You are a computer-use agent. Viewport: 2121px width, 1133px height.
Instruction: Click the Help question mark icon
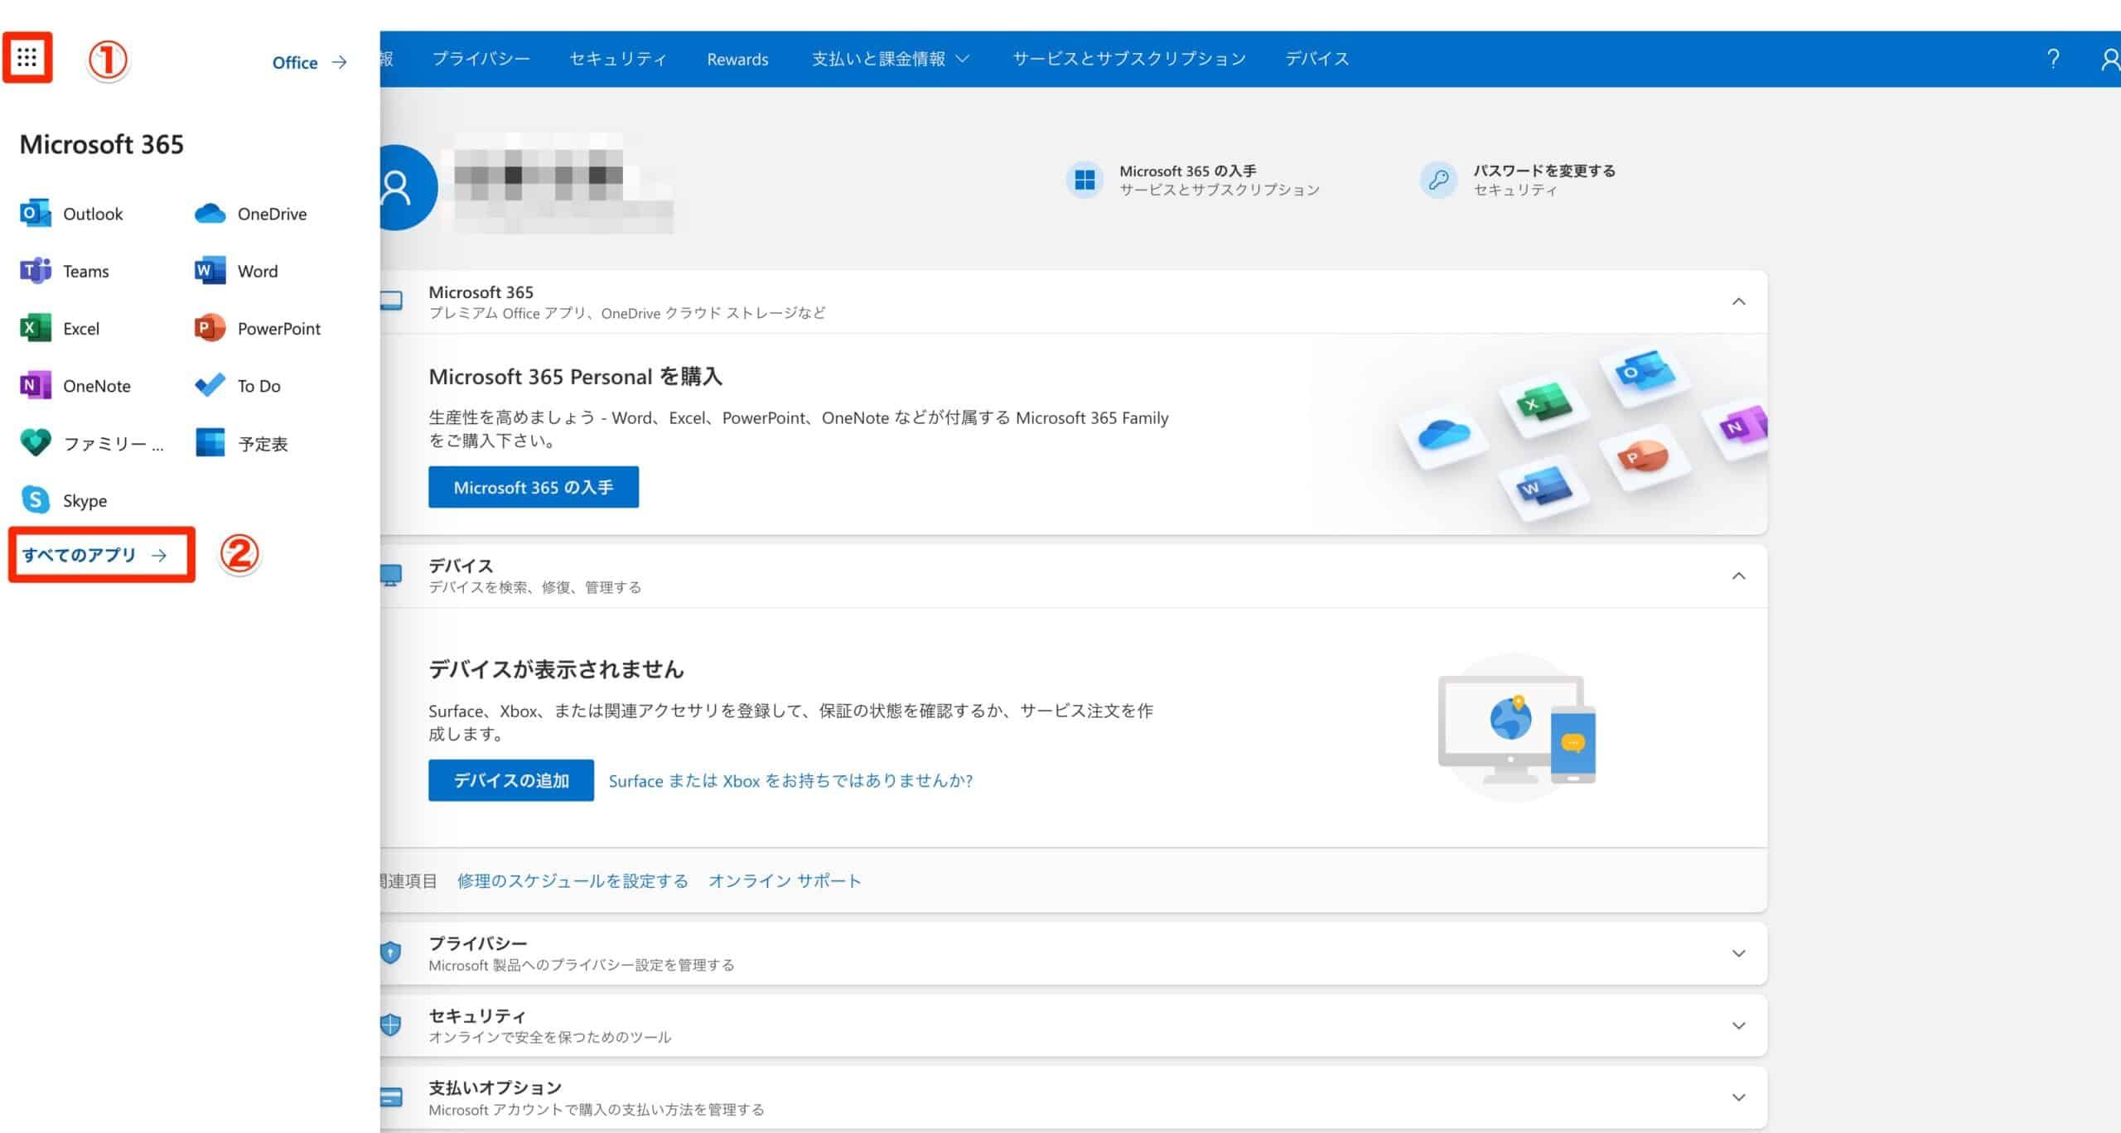point(2053,58)
